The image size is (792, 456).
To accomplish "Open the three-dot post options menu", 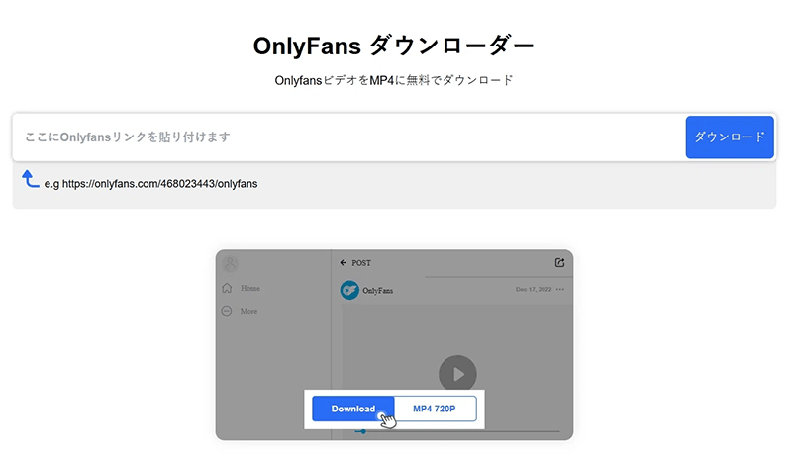I will 560,289.
